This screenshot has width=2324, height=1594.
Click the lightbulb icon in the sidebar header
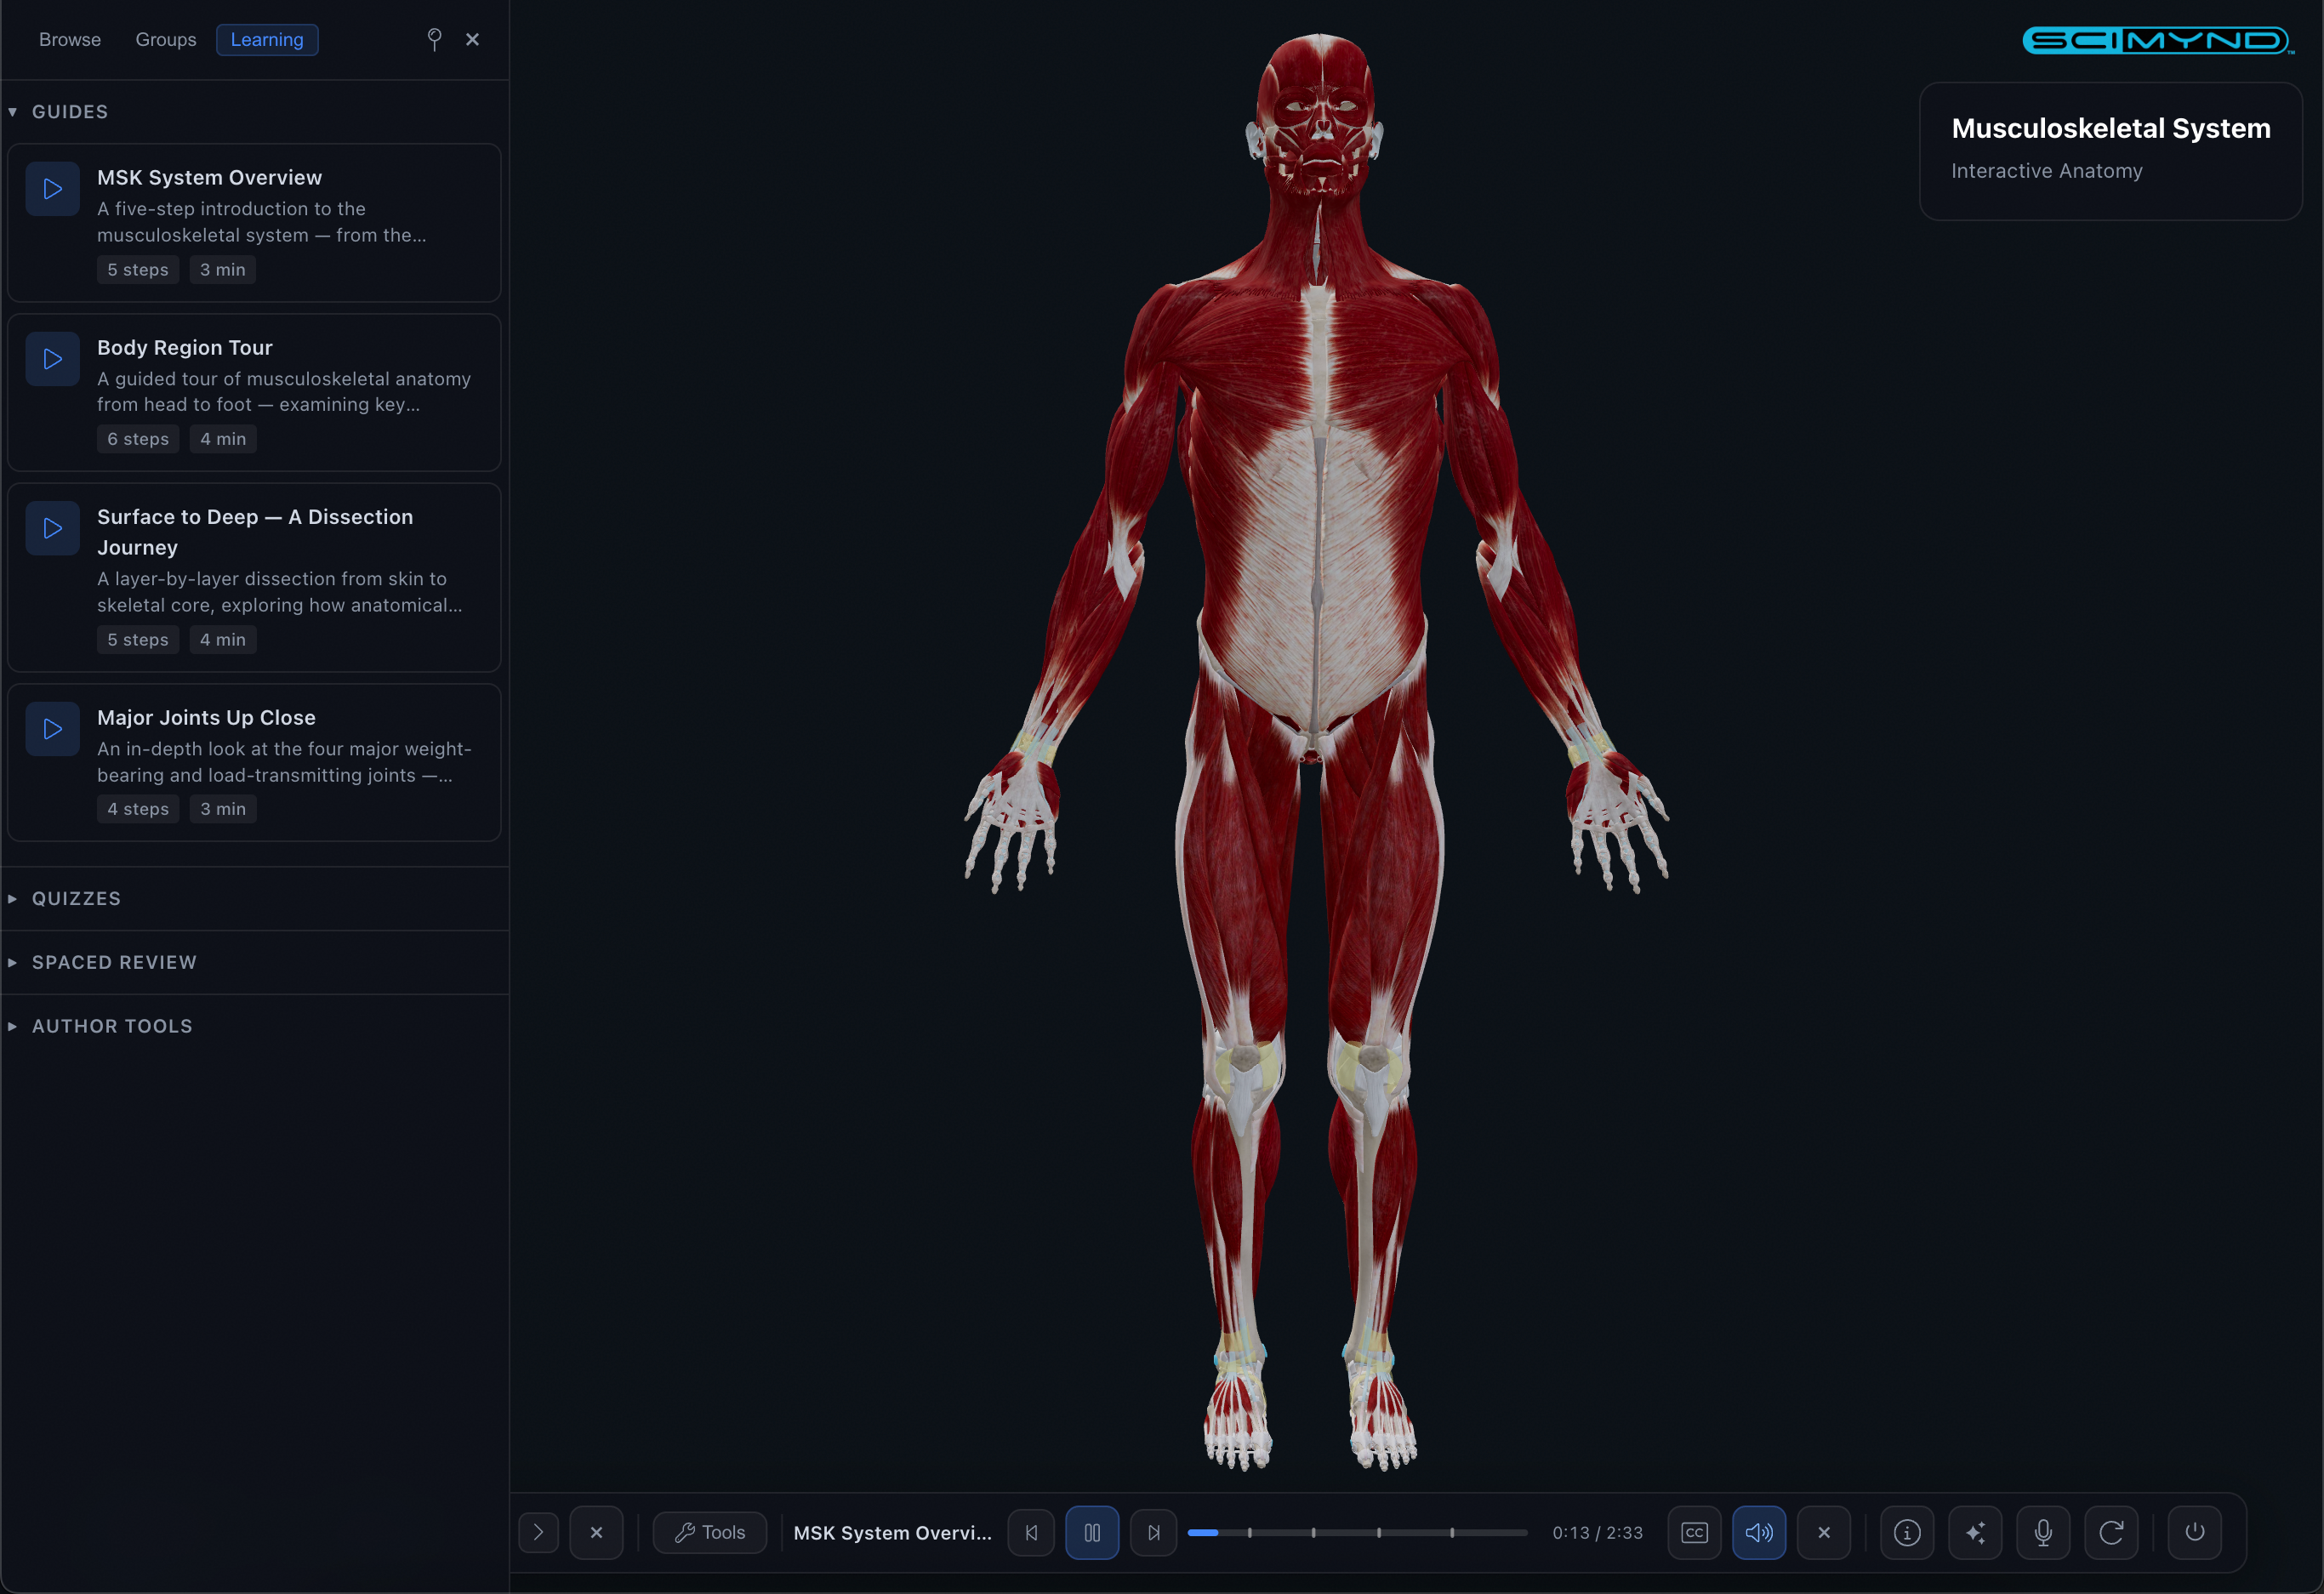pos(434,39)
